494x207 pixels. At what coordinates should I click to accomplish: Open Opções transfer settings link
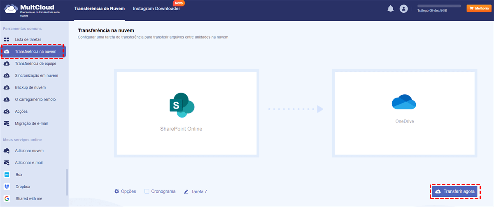click(x=125, y=191)
